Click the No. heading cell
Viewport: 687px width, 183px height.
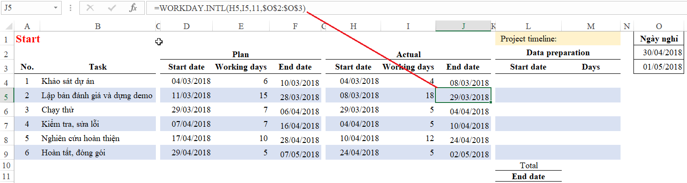pos(27,67)
